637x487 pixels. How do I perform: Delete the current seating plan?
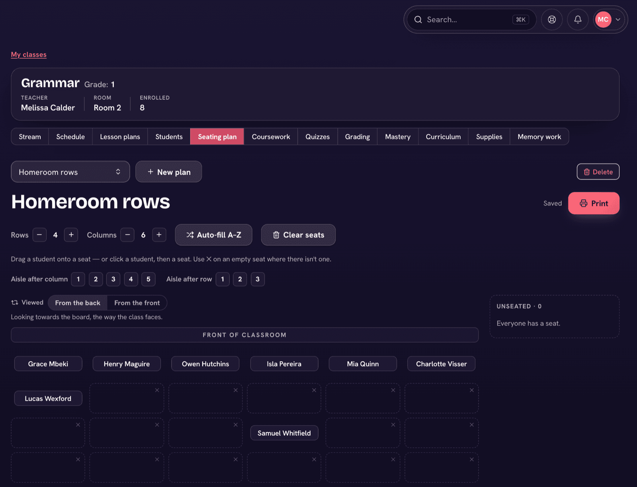(x=598, y=172)
